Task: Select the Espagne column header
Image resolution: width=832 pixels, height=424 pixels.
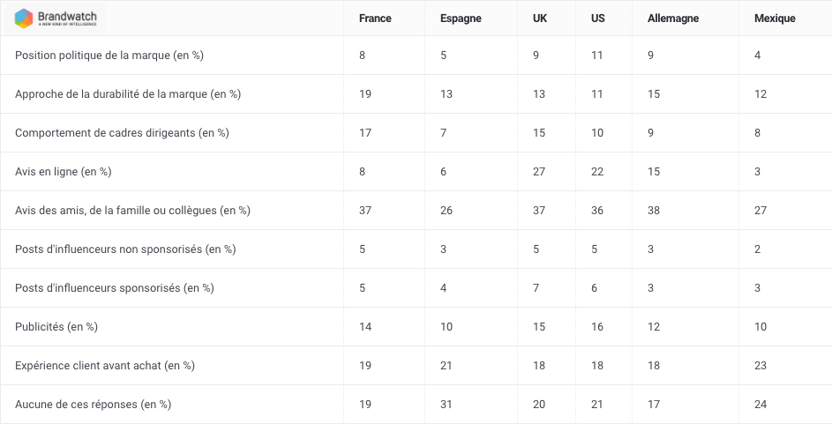Action: click(x=461, y=19)
